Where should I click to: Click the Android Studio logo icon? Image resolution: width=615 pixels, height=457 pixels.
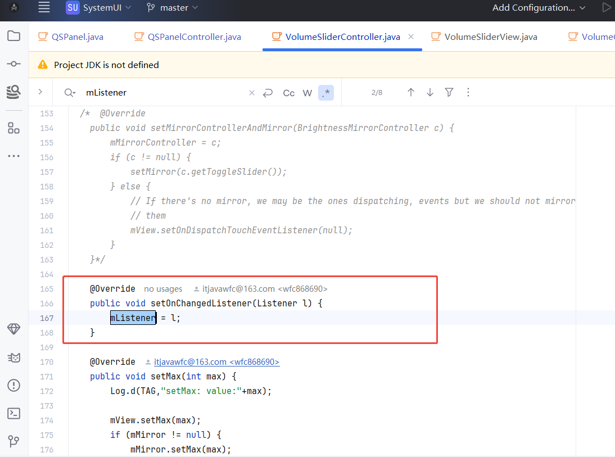point(14,7)
